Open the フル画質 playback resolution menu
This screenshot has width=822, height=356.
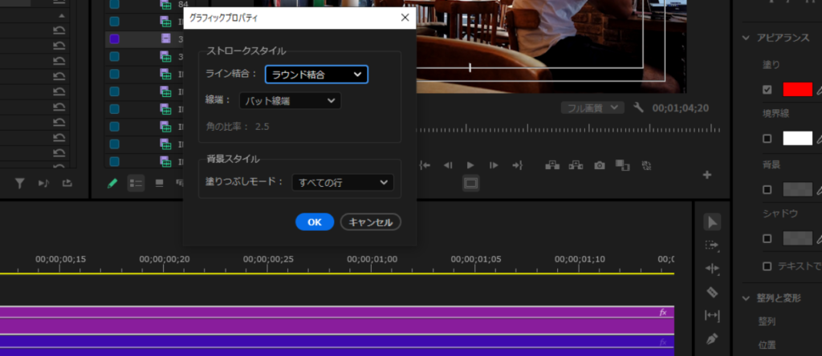[592, 107]
